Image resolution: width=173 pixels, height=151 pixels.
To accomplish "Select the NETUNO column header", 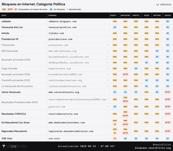I will (157, 15).
